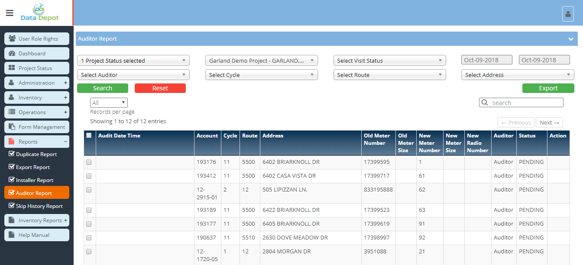Check the row for 6402 CASA VISTA DR
583x265 pixels.
(89, 176)
